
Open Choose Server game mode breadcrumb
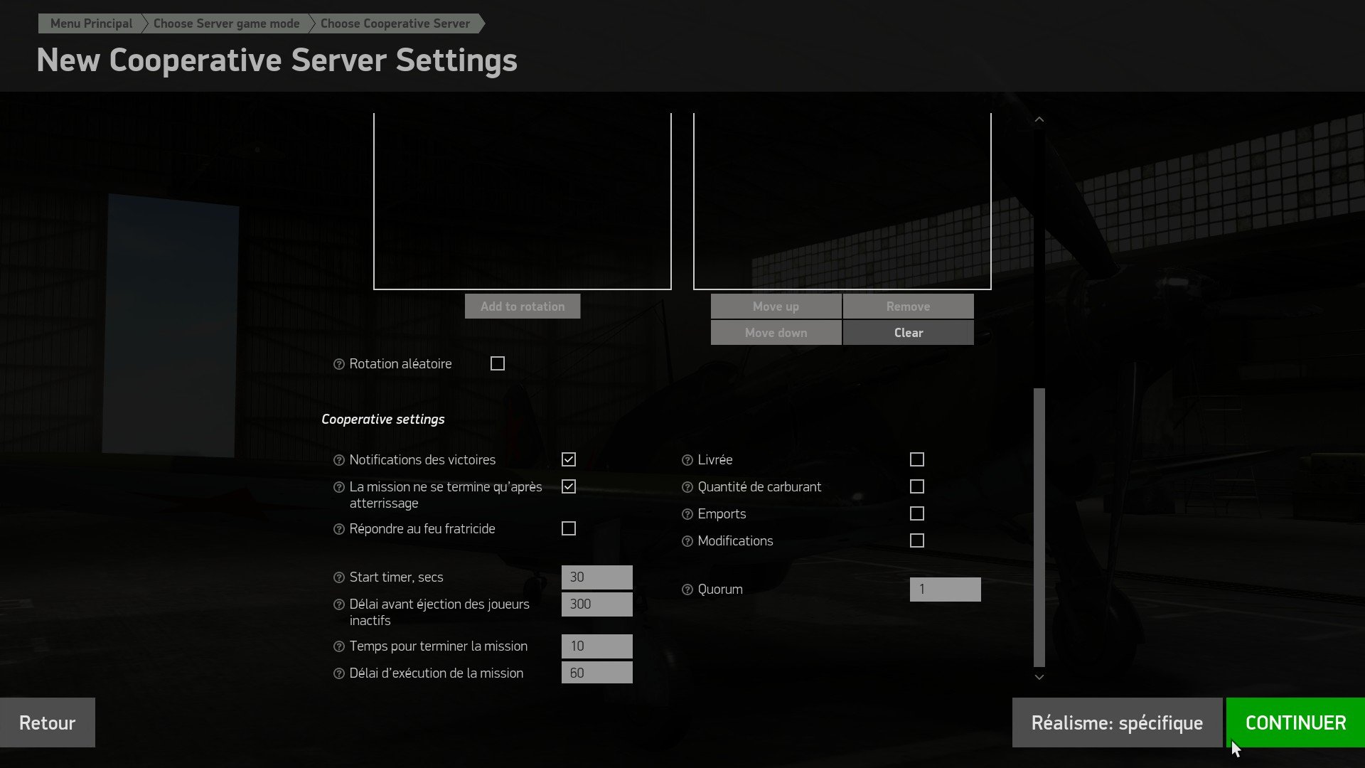tap(226, 23)
